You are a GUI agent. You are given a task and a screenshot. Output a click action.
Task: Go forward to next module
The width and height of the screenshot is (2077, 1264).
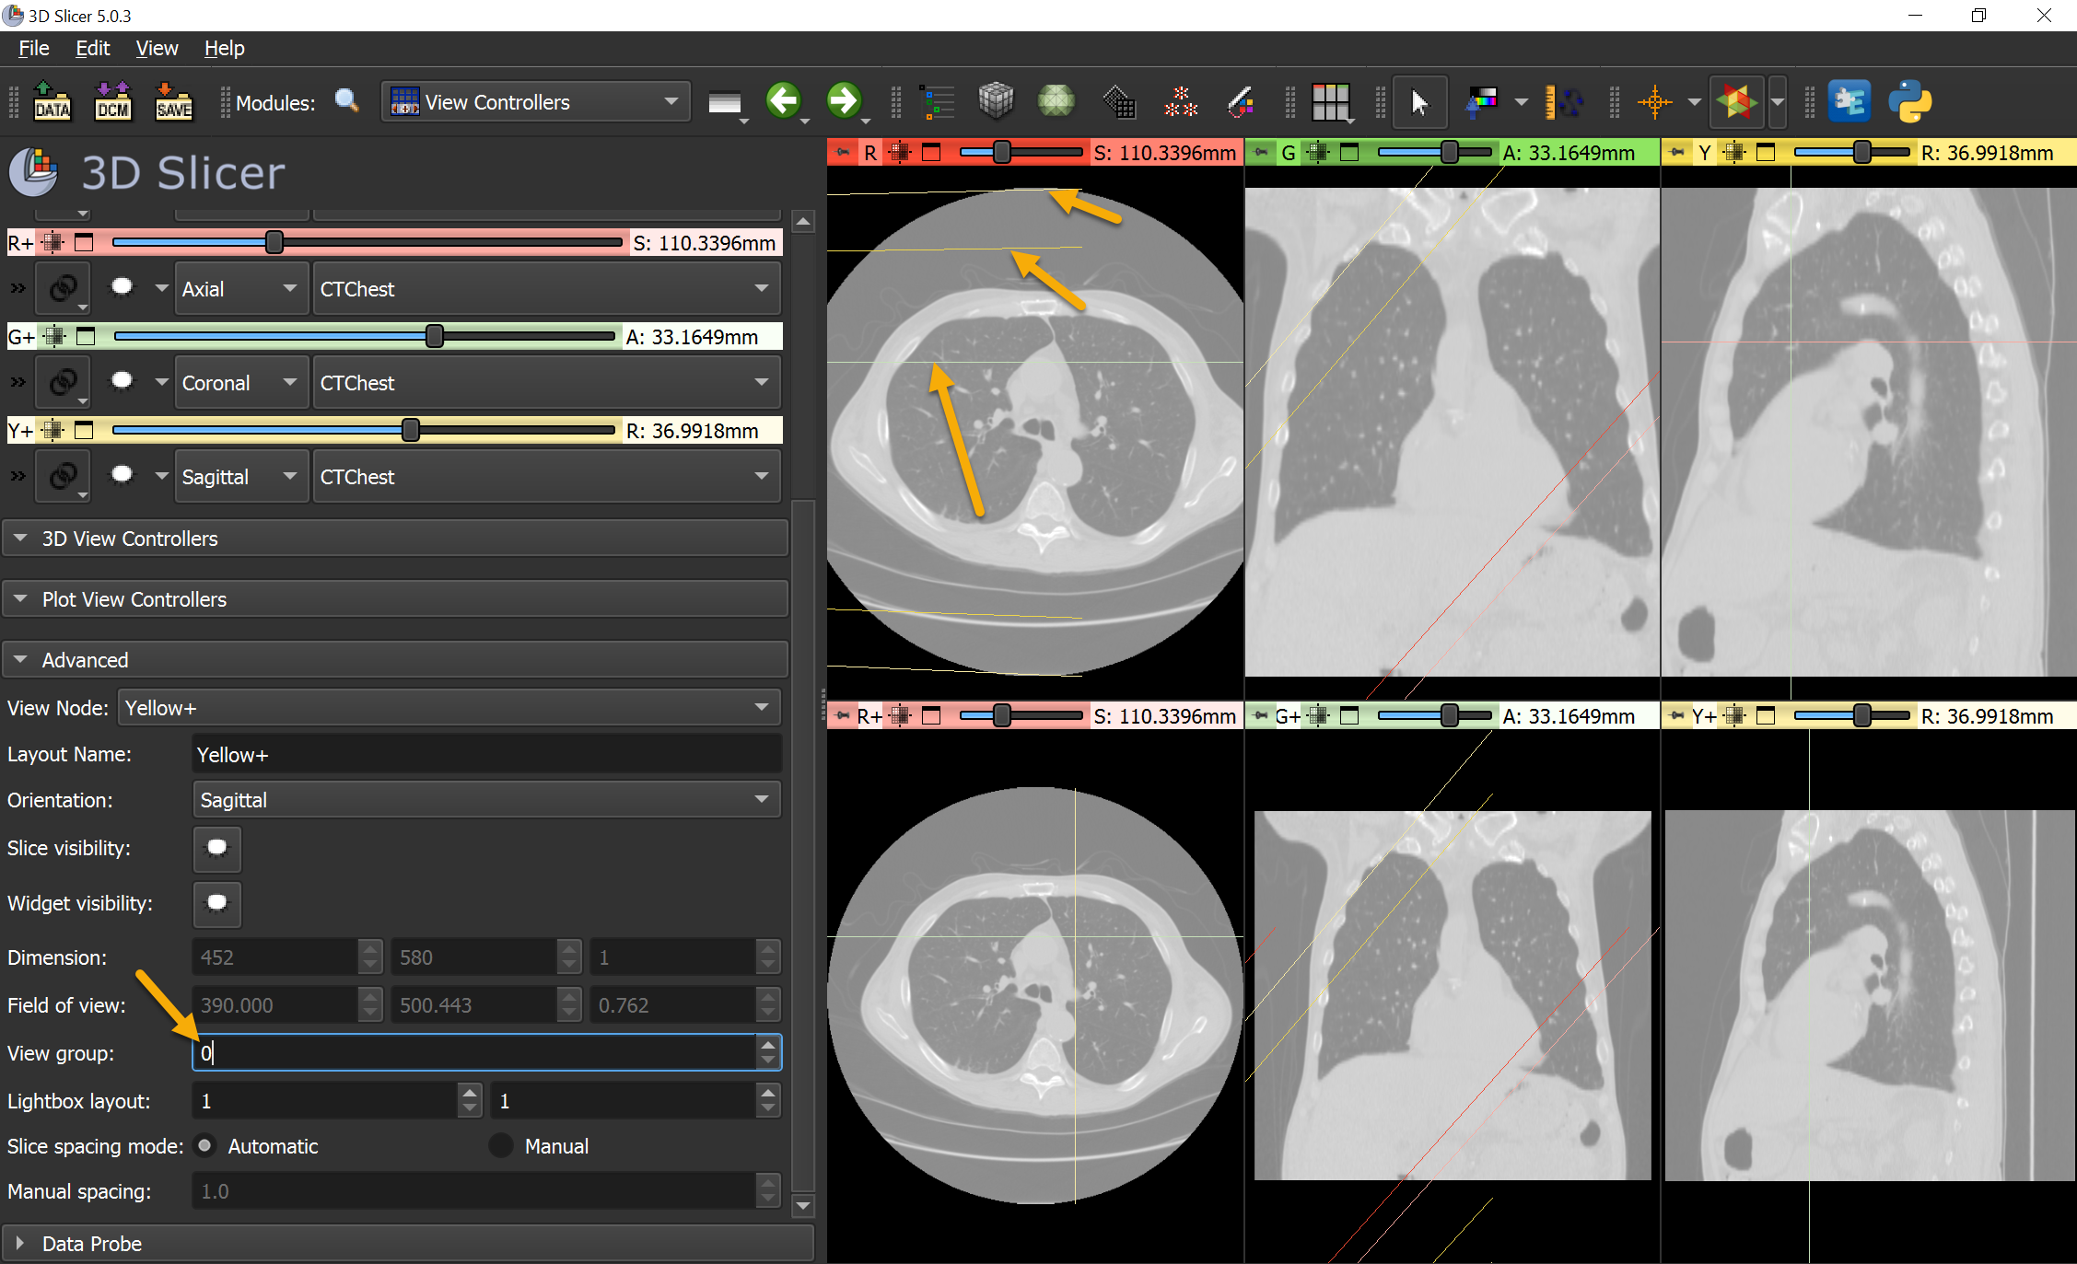point(844,100)
